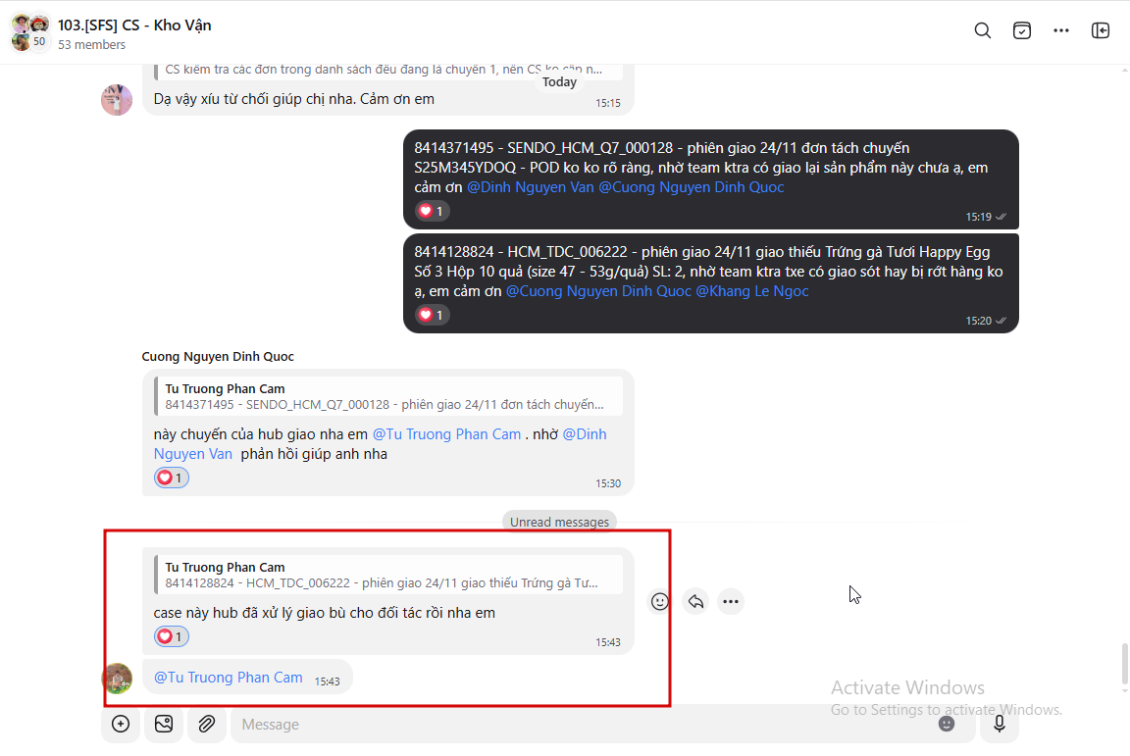Click heart reaction on 15:43 message
Viewport: 1130px width, 756px height.
click(172, 636)
